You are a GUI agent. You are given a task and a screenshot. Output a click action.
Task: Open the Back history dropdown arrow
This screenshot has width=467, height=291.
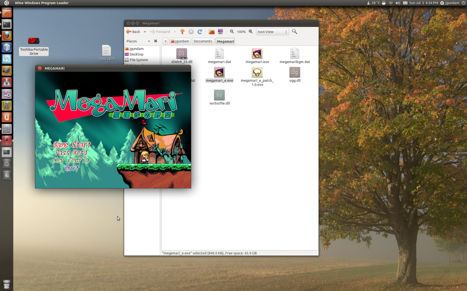[144, 32]
